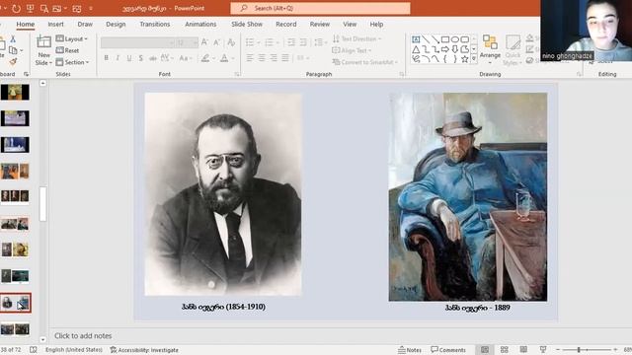This screenshot has width=632, height=355.
Task: Select the Rectangle shape in gallery
Action: (445, 39)
